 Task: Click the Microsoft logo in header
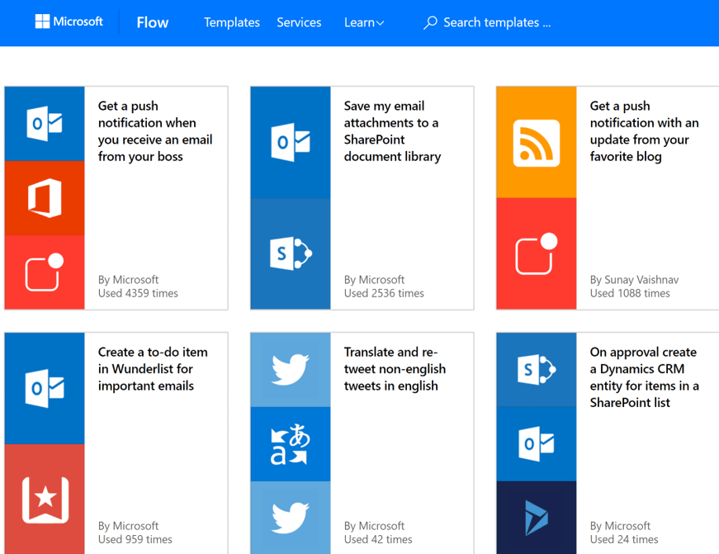click(69, 21)
